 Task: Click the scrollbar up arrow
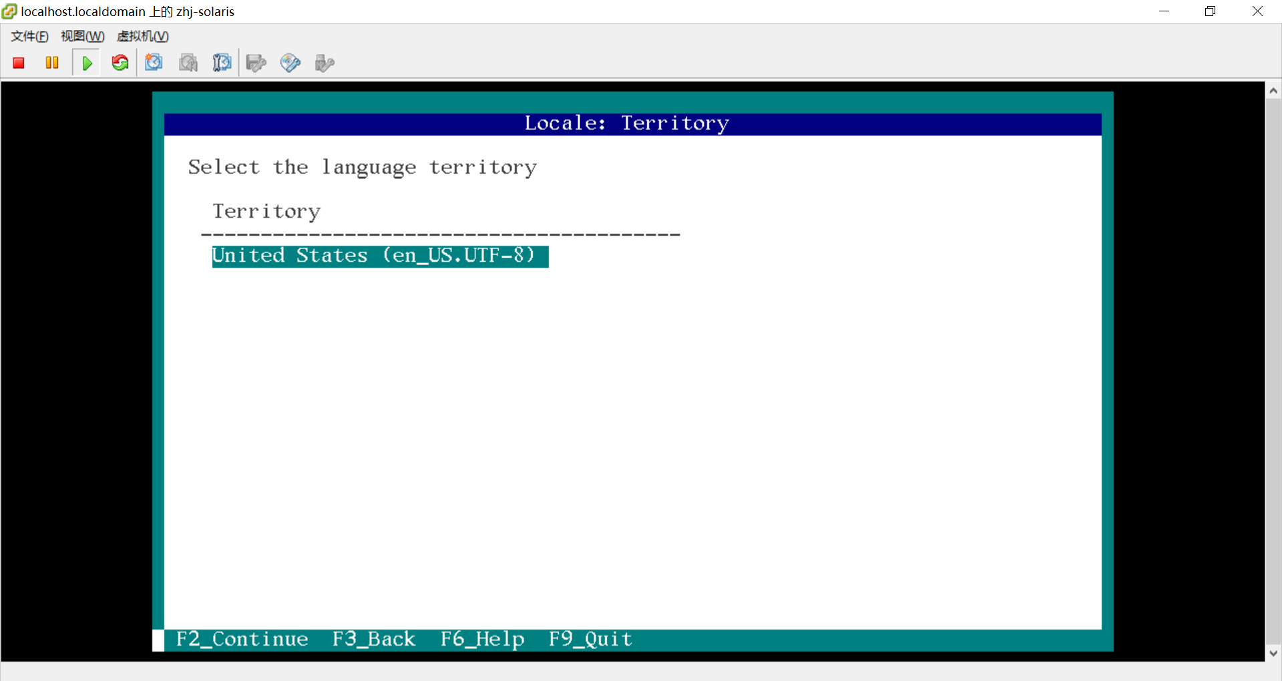(1273, 91)
